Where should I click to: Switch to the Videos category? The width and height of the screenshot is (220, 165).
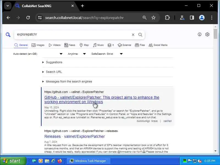pyautogui.click(x=54, y=45)
